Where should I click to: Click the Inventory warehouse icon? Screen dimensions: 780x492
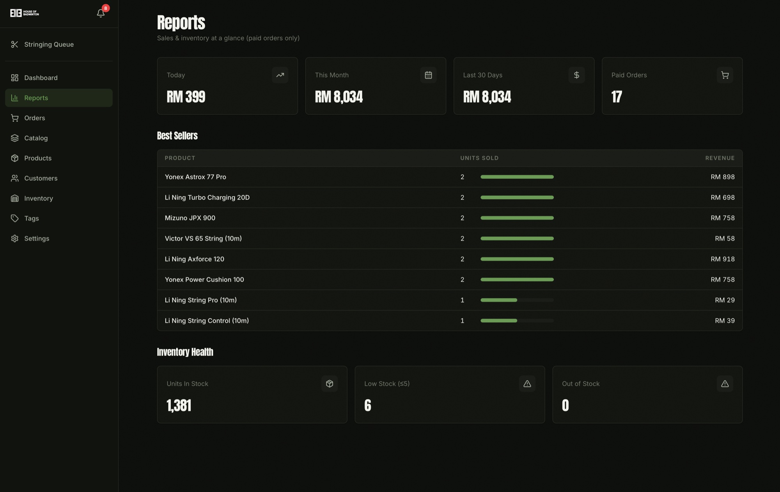[x=15, y=199]
